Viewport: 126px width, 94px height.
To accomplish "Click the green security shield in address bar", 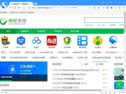I will click(29, 8).
